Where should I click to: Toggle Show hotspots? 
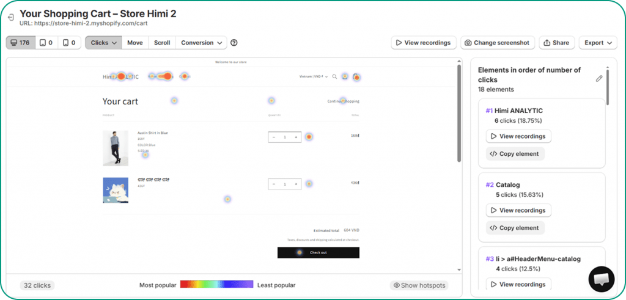point(419,285)
